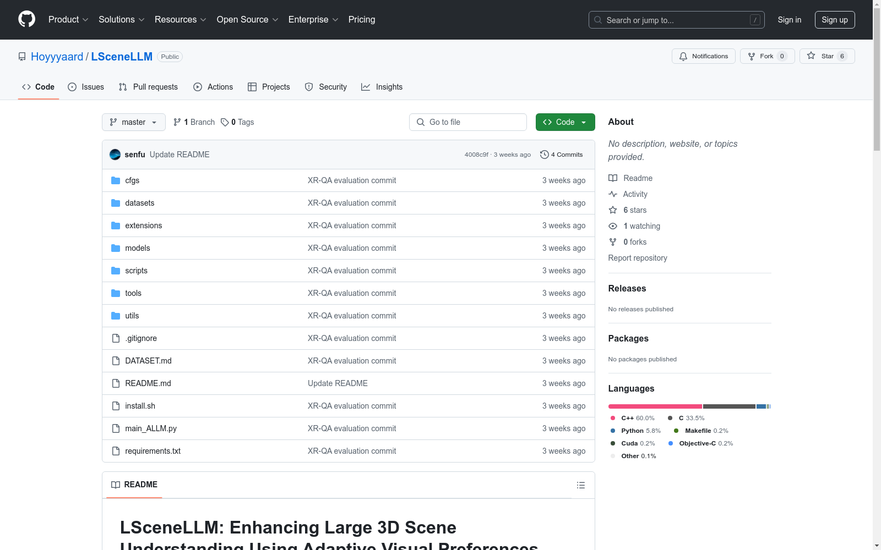Click the dark gray C language bar segment
Viewport: 881px width, 550px height.
pyautogui.click(x=729, y=406)
